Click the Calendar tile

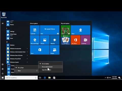coord(35,30)
